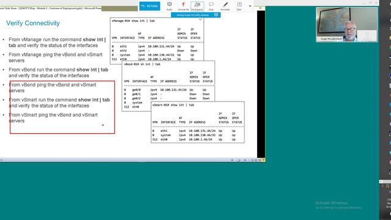The image size is (391, 220).
Task: Click the 'Activate Windows' watermark heading
Action: pos(331,203)
